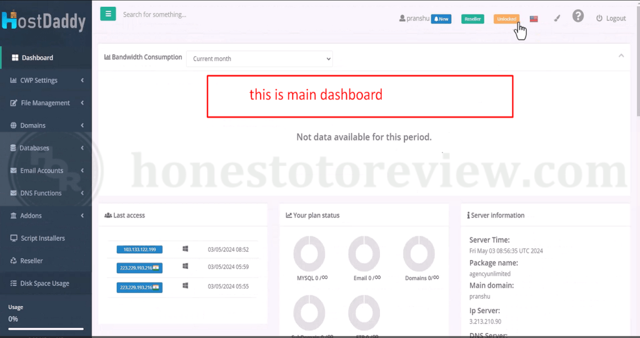Click the HostDaddy logo

[43, 21]
